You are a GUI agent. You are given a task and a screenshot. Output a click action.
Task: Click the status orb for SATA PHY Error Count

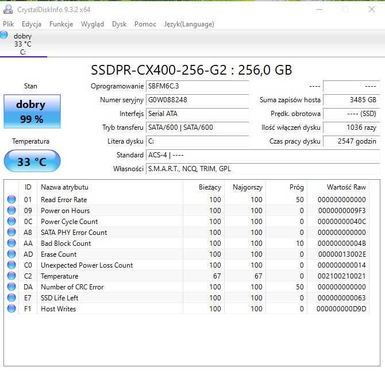pos(11,232)
